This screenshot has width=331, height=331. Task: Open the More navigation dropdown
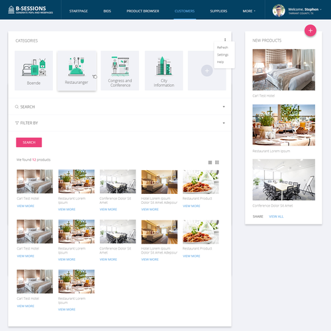249,11
